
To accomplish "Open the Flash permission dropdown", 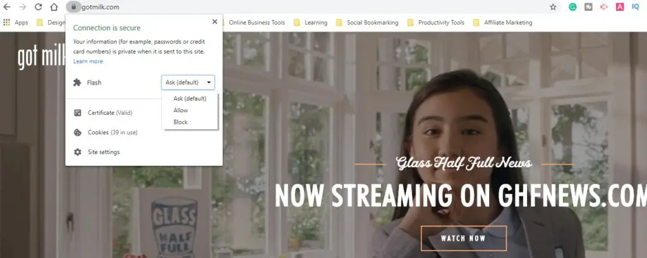I will pyautogui.click(x=188, y=83).
